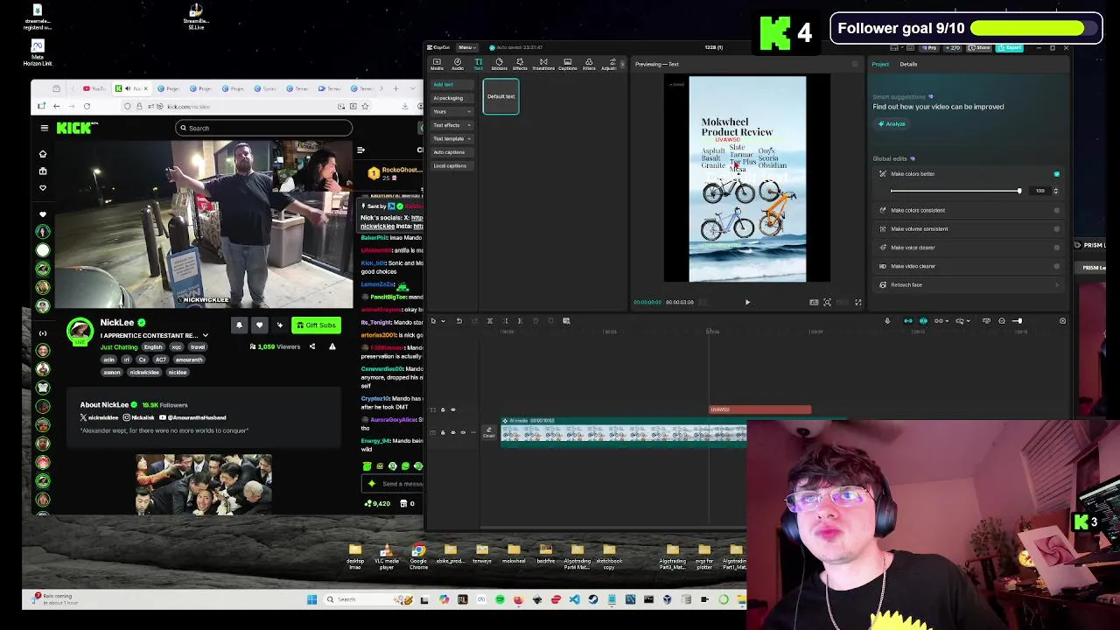Viewport: 1120px width, 630px height.
Task: Open the selection tool dropdown arrow
Action: [x=443, y=321]
